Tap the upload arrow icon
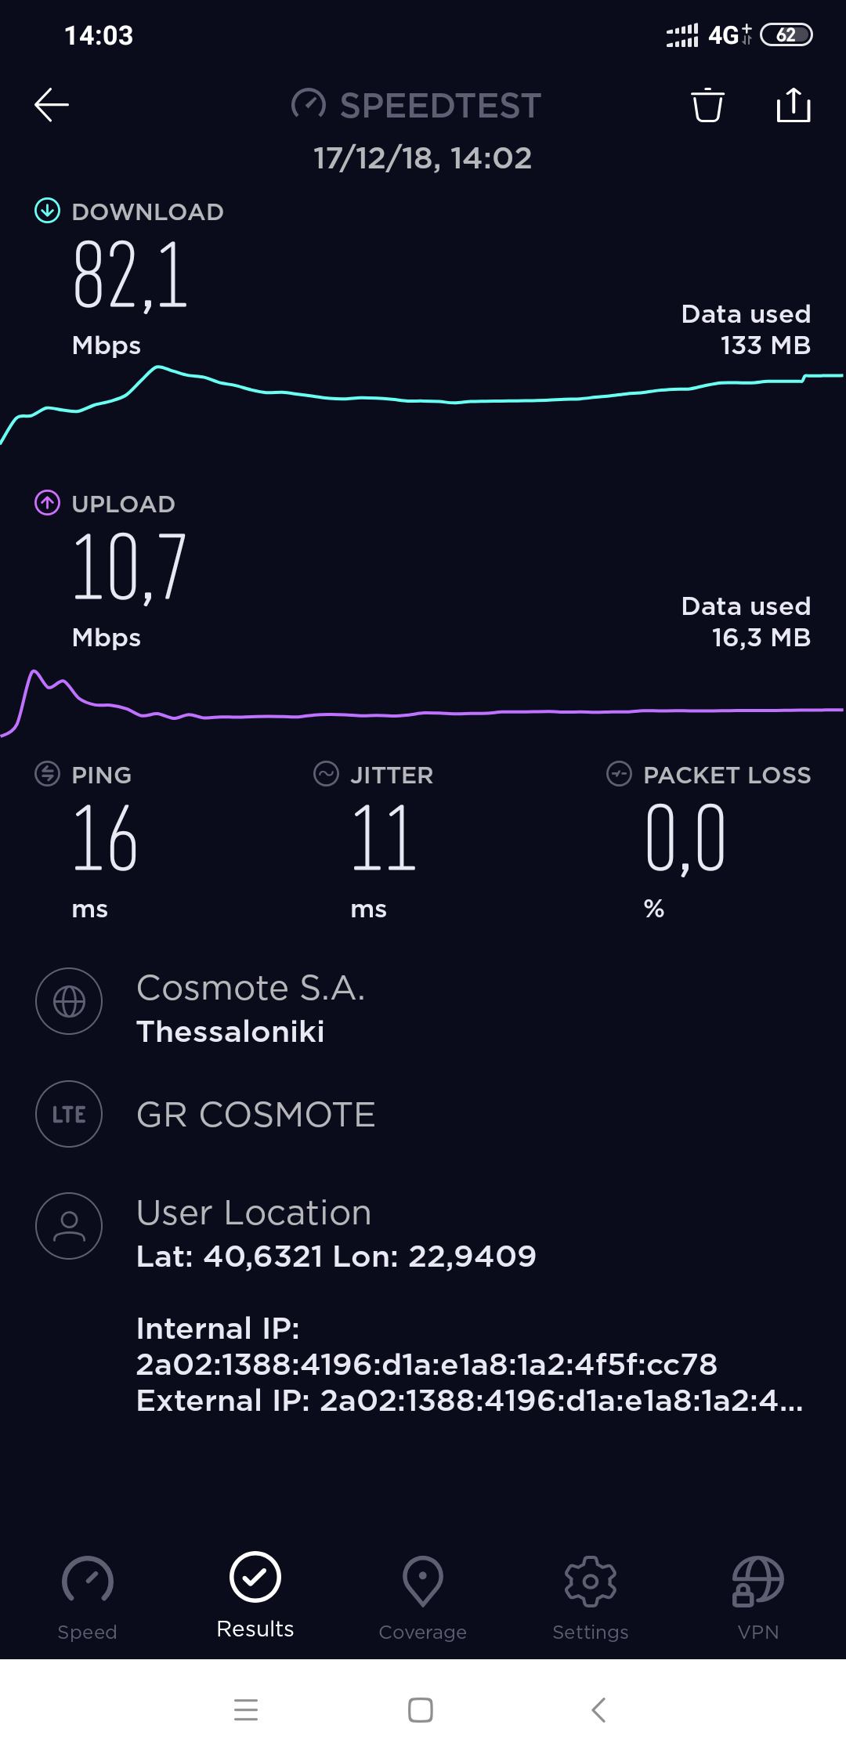 (x=47, y=503)
